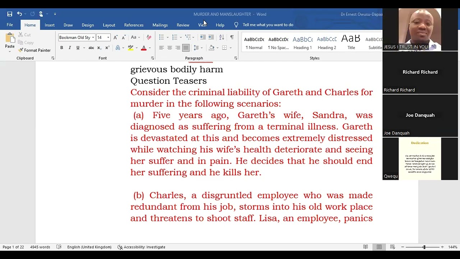The image size is (460, 259).
Task: Apply the yellow text highlight color
Action: click(130, 48)
